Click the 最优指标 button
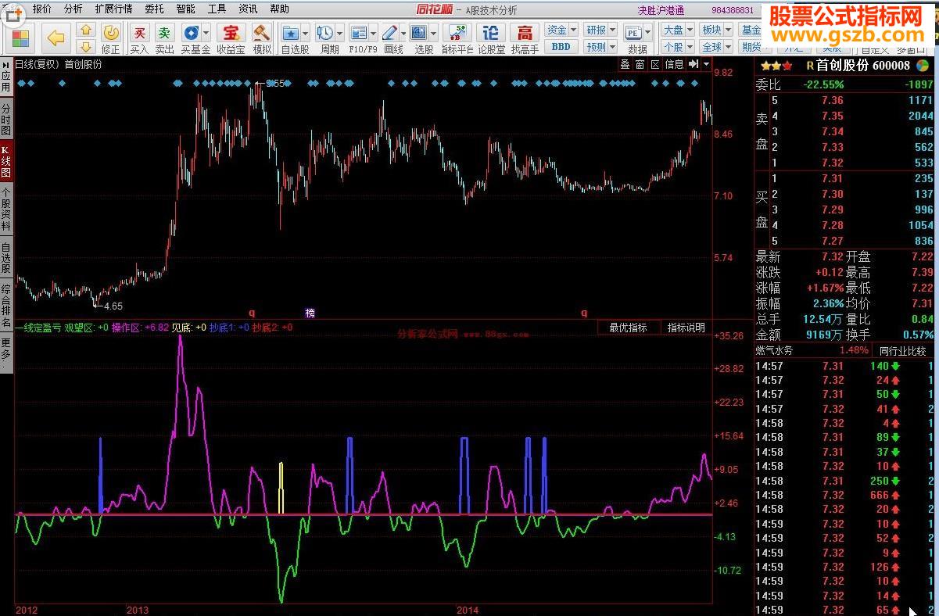Image resolution: width=939 pixels, height=616 pixels. pos(629,328)
